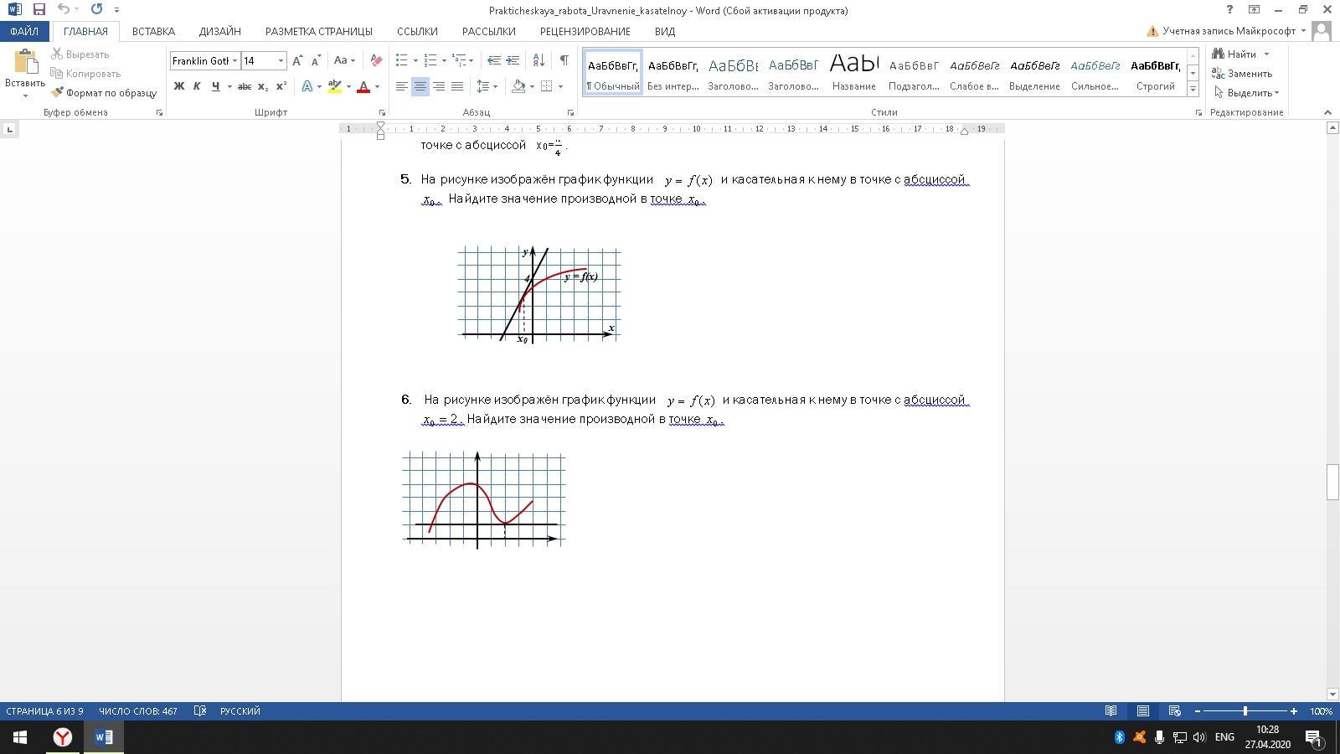Open the borders dropdown
This screenshot has height=754, width=1340.
pyautogui.click(x=560, y=86)
